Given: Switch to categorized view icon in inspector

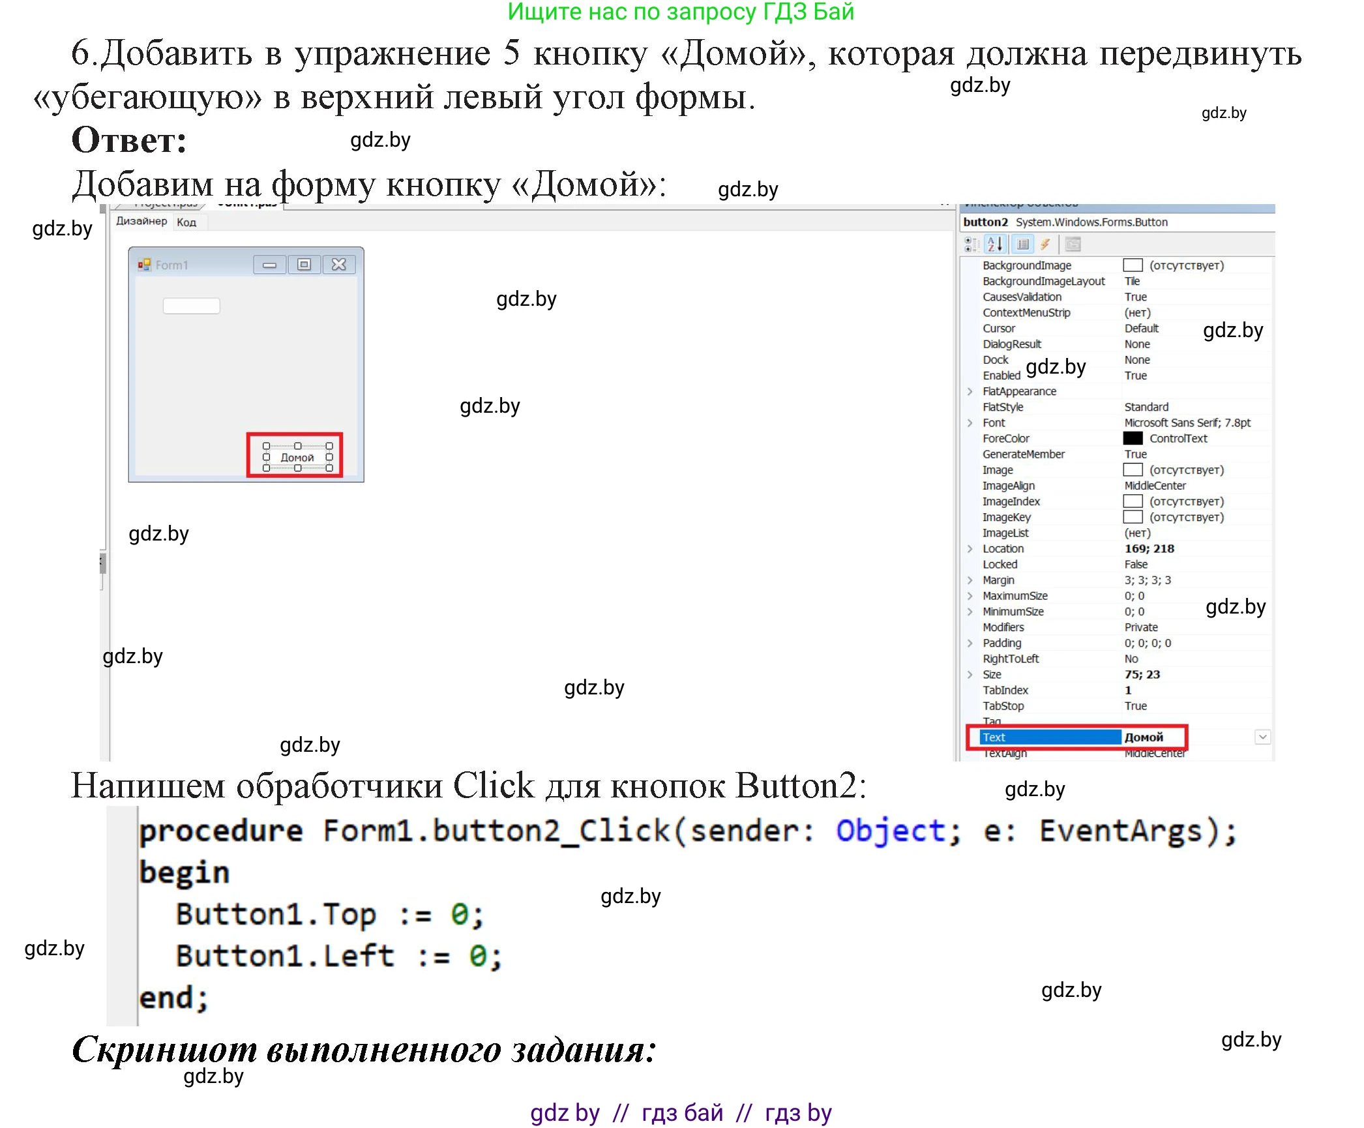Looking at the screenshot, I should (x=971, y=246).
